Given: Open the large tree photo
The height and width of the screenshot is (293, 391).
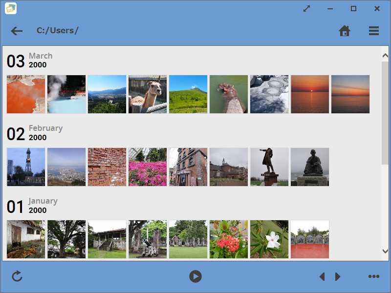Looking at the screenshot, I should point(66,239).
